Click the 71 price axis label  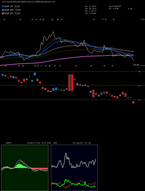coord(139,100)
